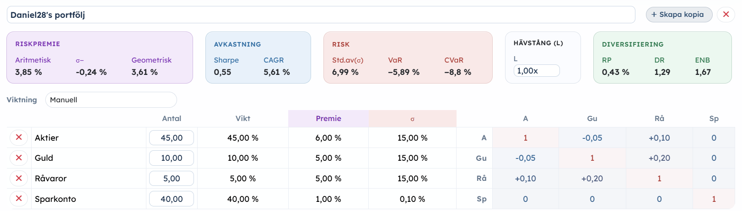Click the Sharpe value in Avkastning card
Image resolution: width=742 pixels, height=211 pixels.
point(222,72)
